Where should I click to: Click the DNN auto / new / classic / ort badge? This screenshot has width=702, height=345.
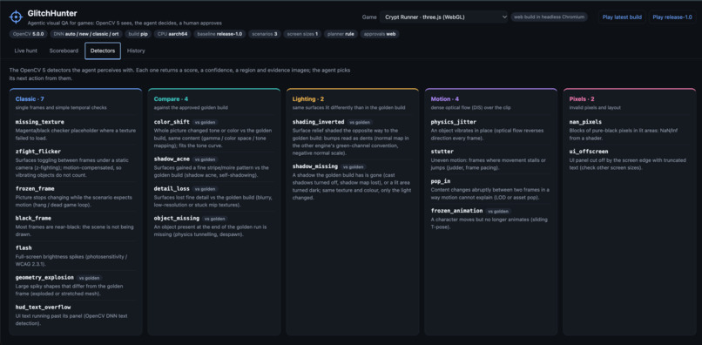85,34
